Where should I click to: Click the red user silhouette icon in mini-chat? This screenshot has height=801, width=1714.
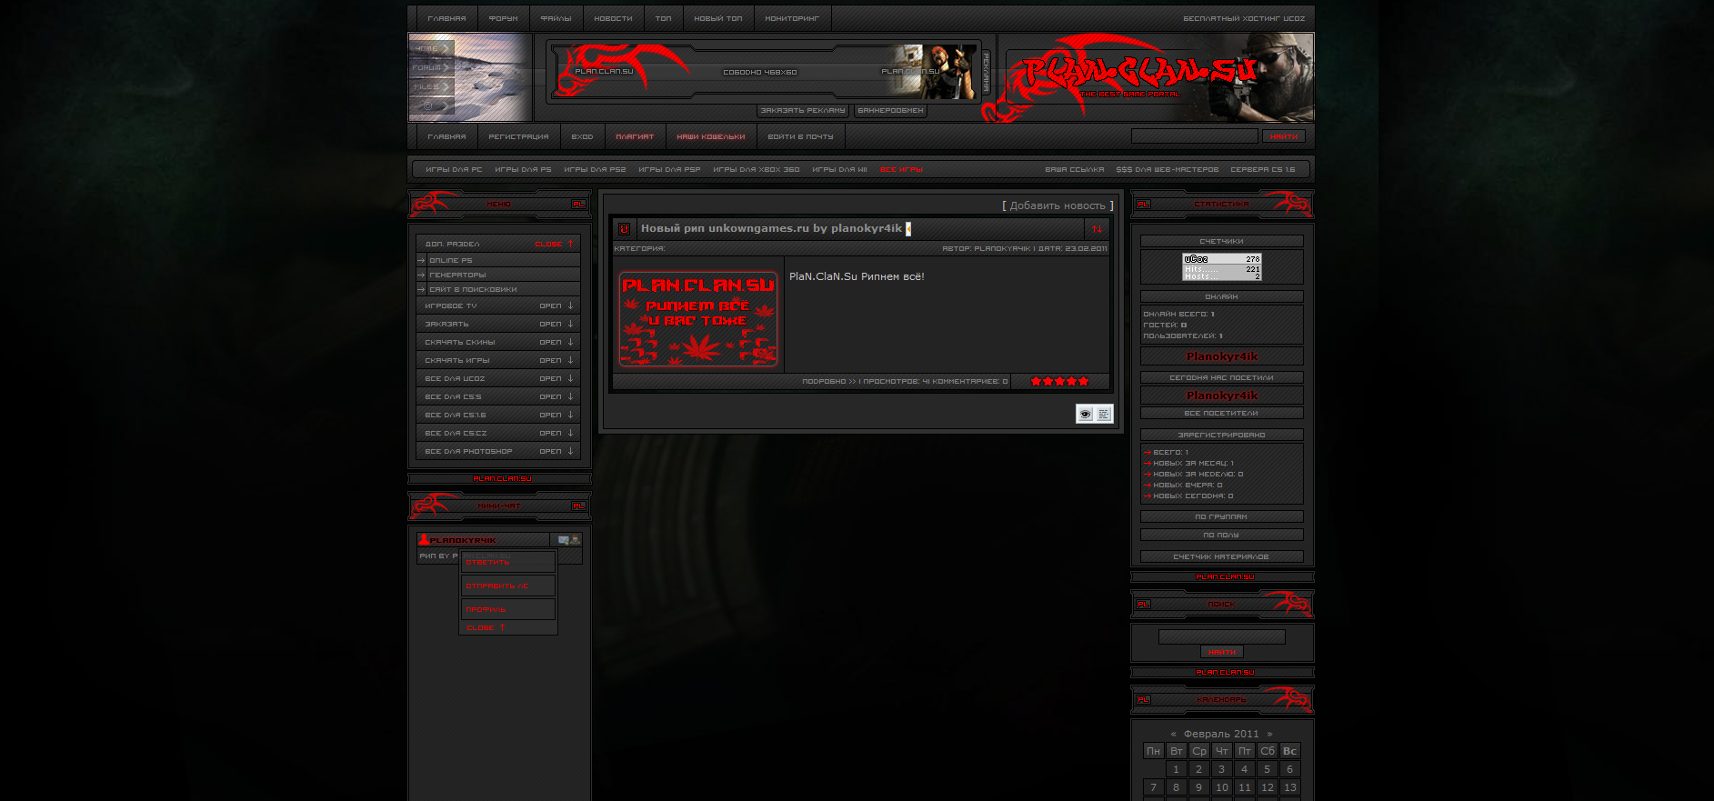click(x=424, y=540)
